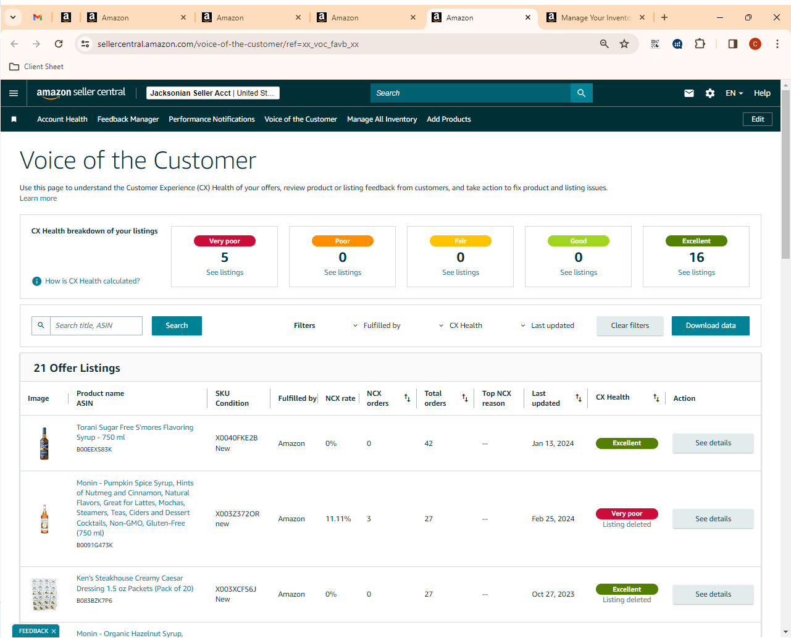Open the Chrome profile avatar
The image size is (791, 638).
point(755,44)
